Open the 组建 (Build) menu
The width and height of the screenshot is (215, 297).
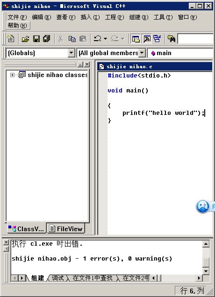139,17
